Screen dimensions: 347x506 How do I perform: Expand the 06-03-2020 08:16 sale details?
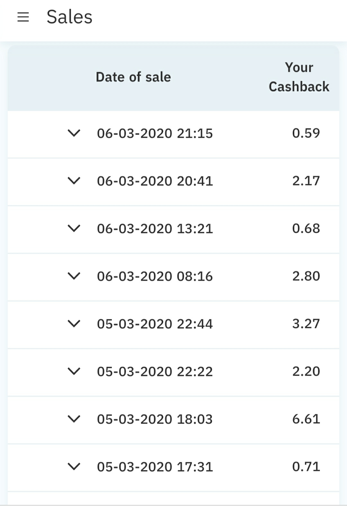click(74, 276)
